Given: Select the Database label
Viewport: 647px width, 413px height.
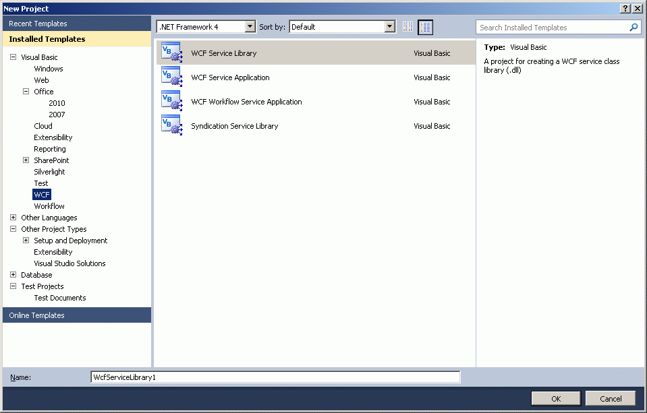Looking at the screenshot, I should [x=36, y=275].
